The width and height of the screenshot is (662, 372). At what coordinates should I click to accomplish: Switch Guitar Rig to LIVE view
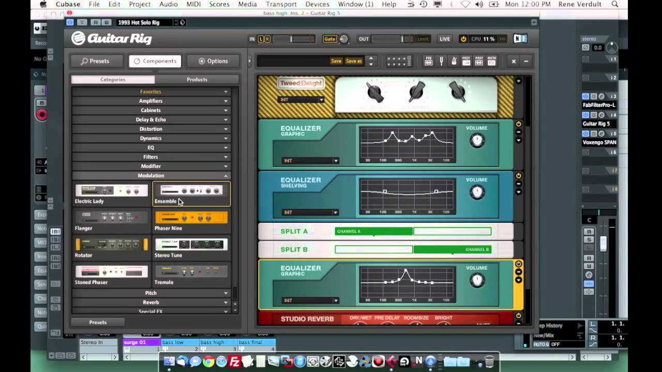[x=445, y=39]
